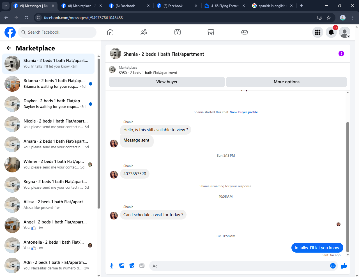Open the Facebook menu grid icon

[x=318, y=32]
